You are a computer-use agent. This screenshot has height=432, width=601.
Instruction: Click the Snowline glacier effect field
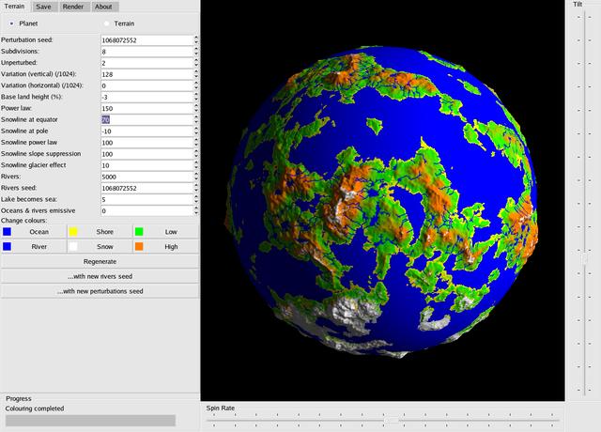[x=146, y=165]
